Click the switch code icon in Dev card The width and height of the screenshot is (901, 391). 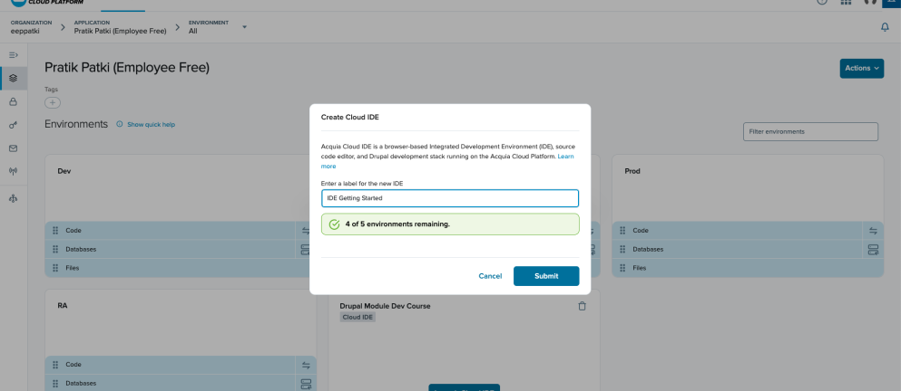(x=306, y=231)
